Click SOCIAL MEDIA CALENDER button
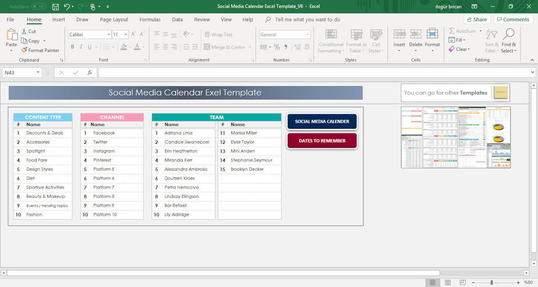Image resolution: width=538 pixels, height=287 pixels. tap(322, 121)
